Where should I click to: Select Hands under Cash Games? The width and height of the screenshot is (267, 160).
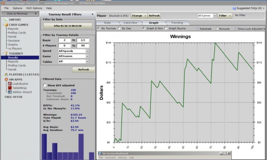[x=12, y=37]
